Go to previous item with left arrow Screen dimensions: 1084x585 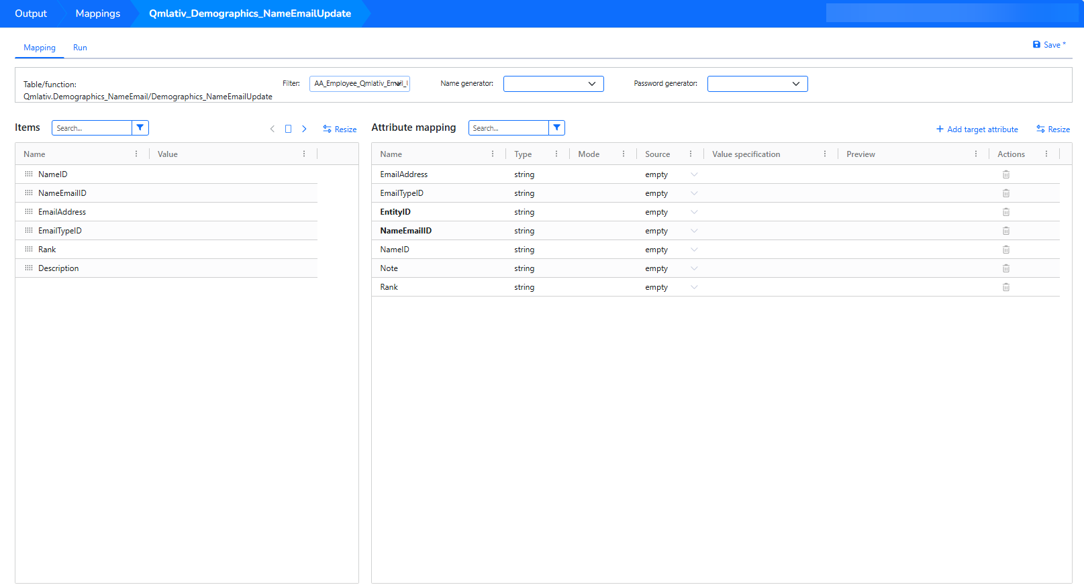pos(273,129)
